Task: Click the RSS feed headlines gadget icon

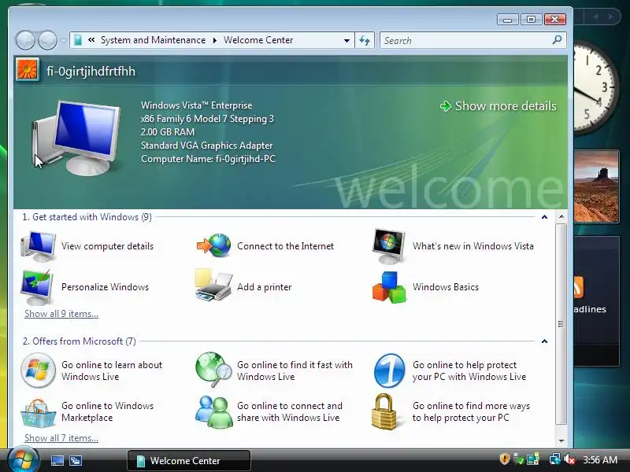Action: (579, 287)
